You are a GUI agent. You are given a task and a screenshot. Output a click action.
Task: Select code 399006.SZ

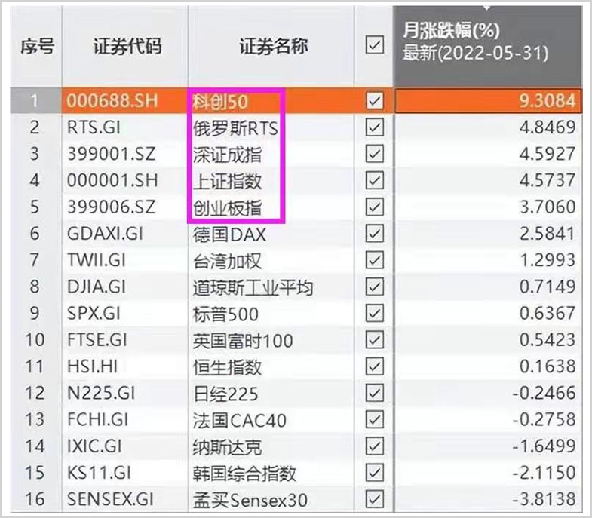(111, 207)
